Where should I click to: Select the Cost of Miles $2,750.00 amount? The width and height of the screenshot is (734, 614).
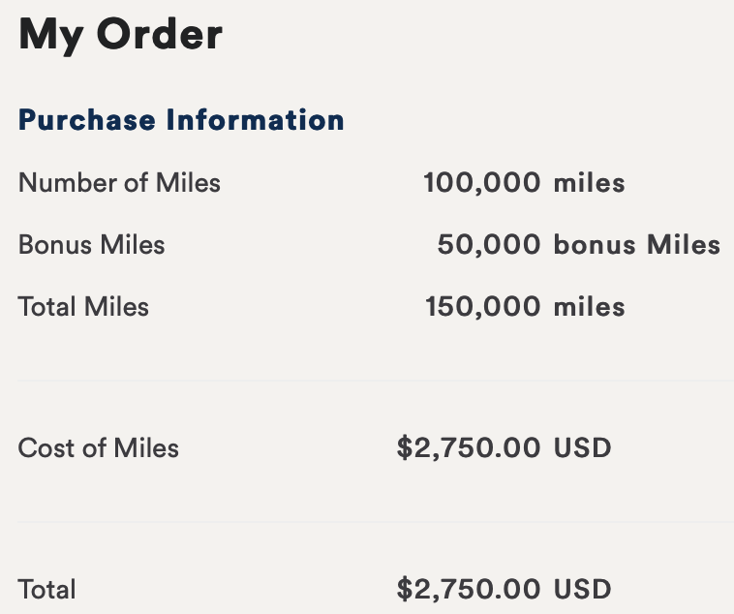click(469, 447)
